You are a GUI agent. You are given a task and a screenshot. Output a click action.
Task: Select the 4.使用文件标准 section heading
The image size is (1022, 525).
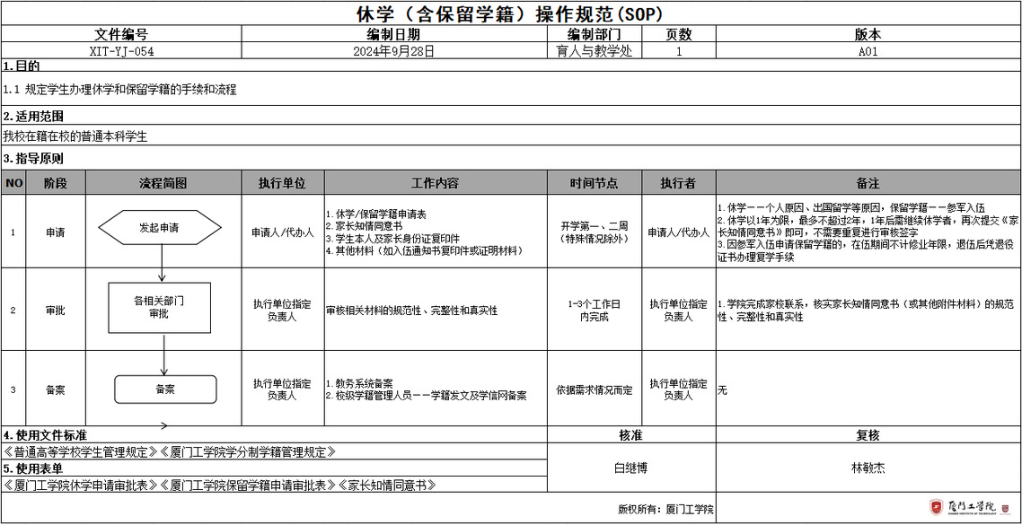[x=46, y=435]
